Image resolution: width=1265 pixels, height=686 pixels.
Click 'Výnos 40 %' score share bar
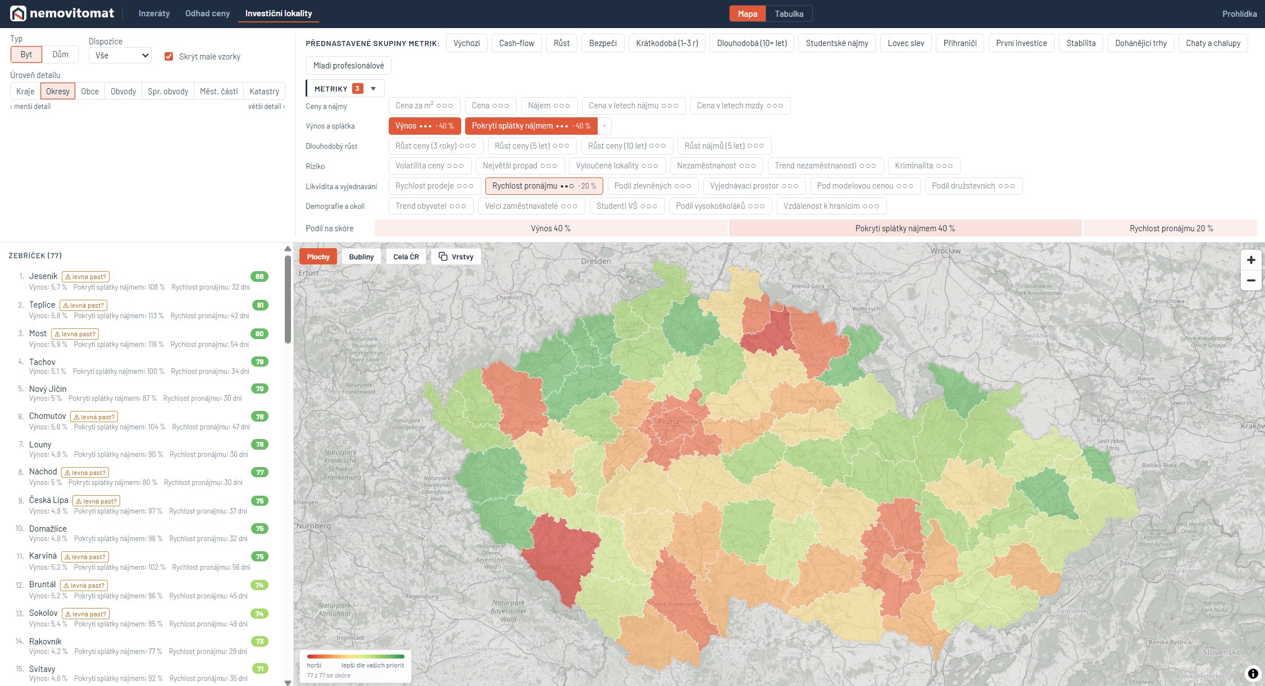(550, 228)
